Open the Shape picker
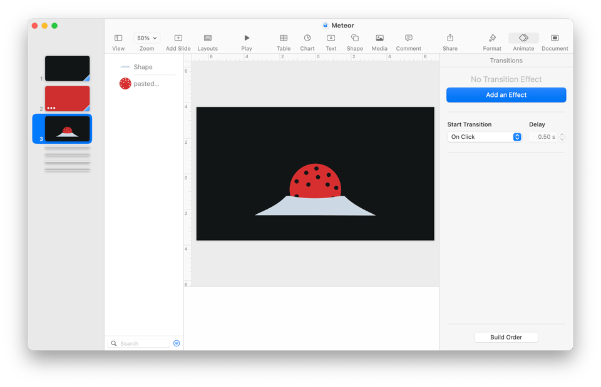The width and height of the screenshot is (601, 387). click(355, 39)
